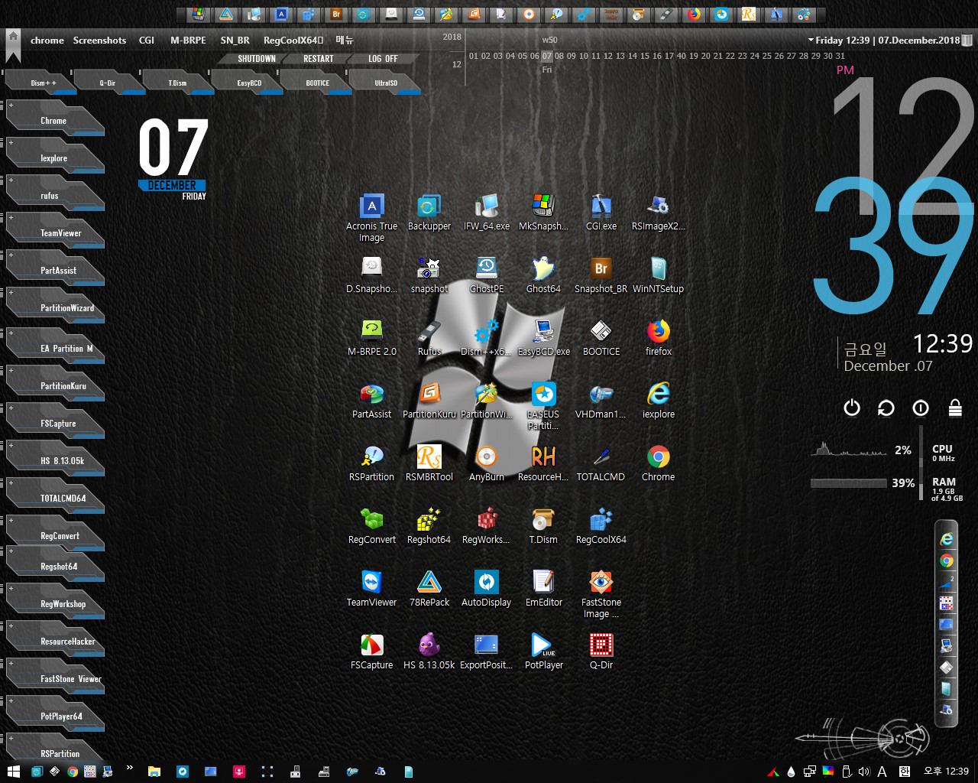Open Chrome from the right vertical dock
This screenshot has height=783, width=978.
[947, 560]
